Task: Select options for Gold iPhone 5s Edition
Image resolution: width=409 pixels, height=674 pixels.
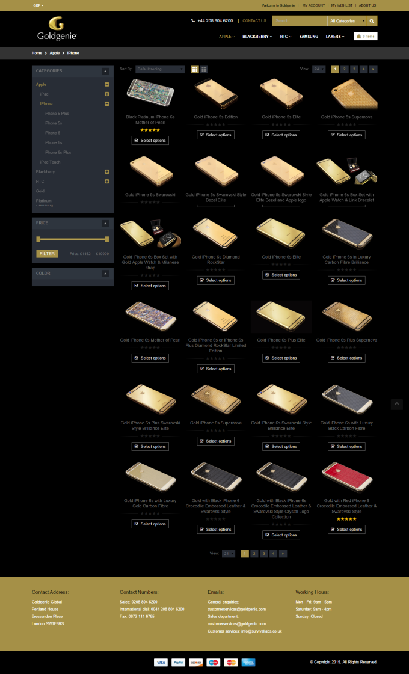Action: pyautogui.click(x=215, y=135)
